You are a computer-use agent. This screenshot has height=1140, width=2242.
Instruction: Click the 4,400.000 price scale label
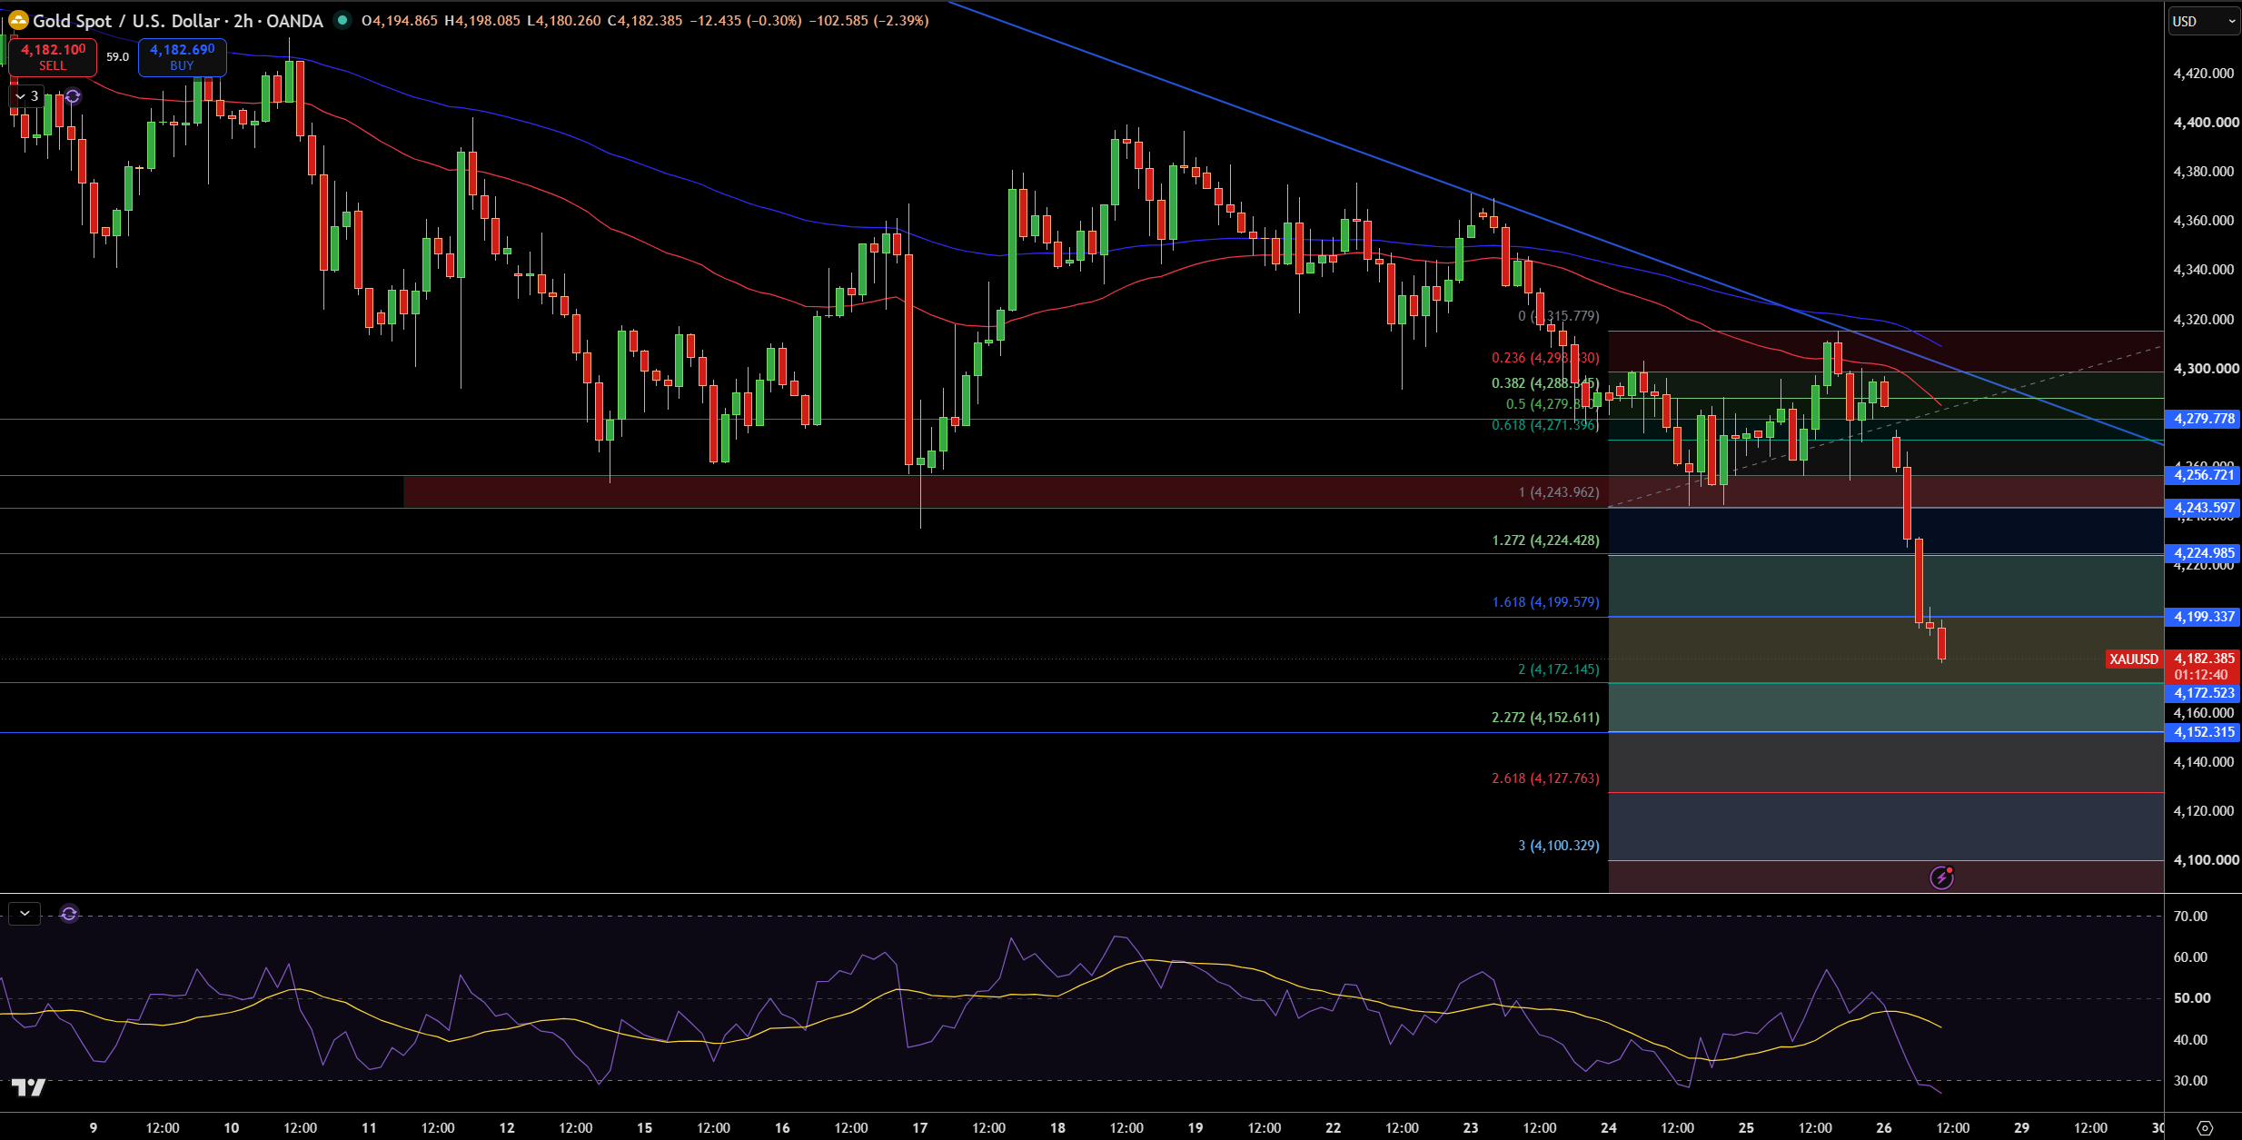(2206, 122)
